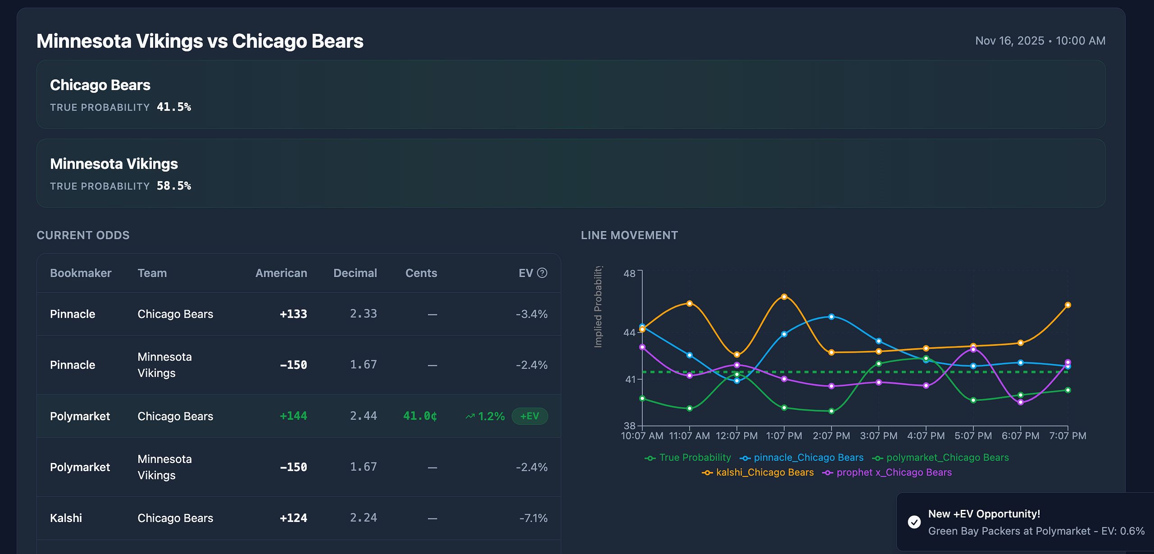Click the CURRENT ODDS section label

(x=83, y=235)
